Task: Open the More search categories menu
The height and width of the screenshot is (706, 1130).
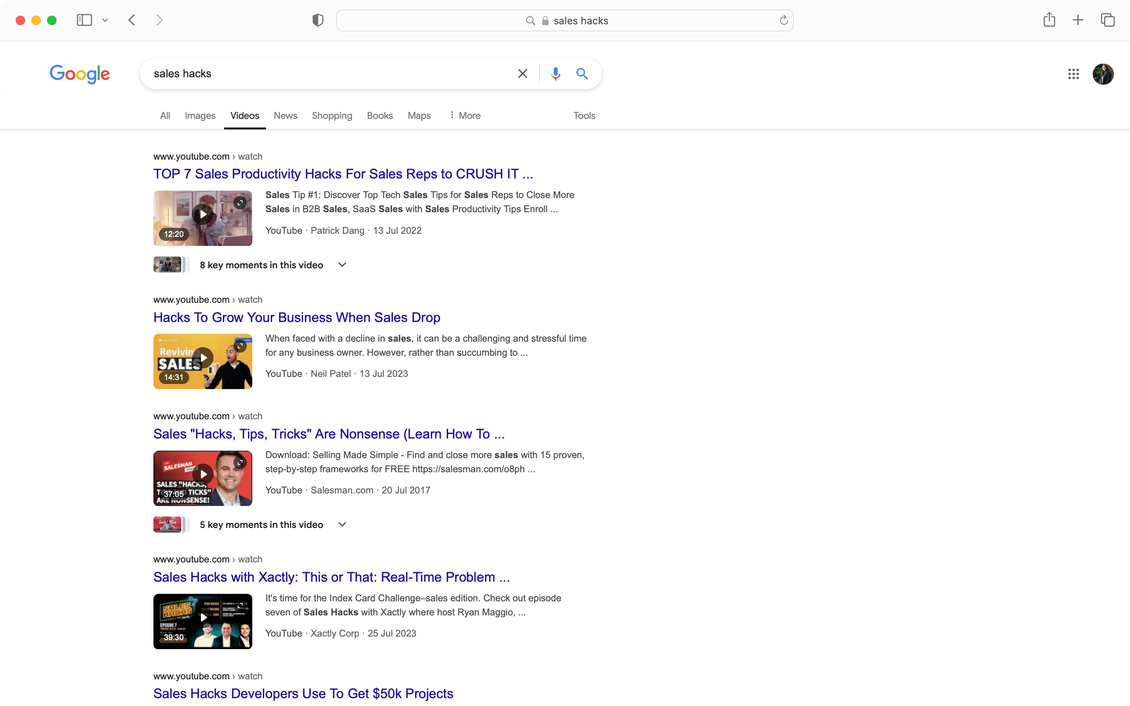Action: (465, 115)
